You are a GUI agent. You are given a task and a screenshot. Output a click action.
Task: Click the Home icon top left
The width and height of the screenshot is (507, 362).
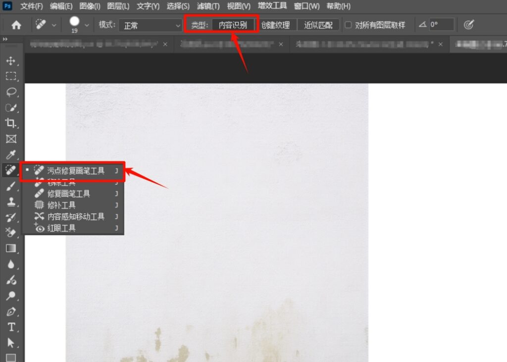tap(15, 24)
